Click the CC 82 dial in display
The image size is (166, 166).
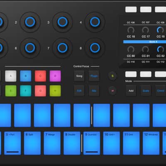160,49
